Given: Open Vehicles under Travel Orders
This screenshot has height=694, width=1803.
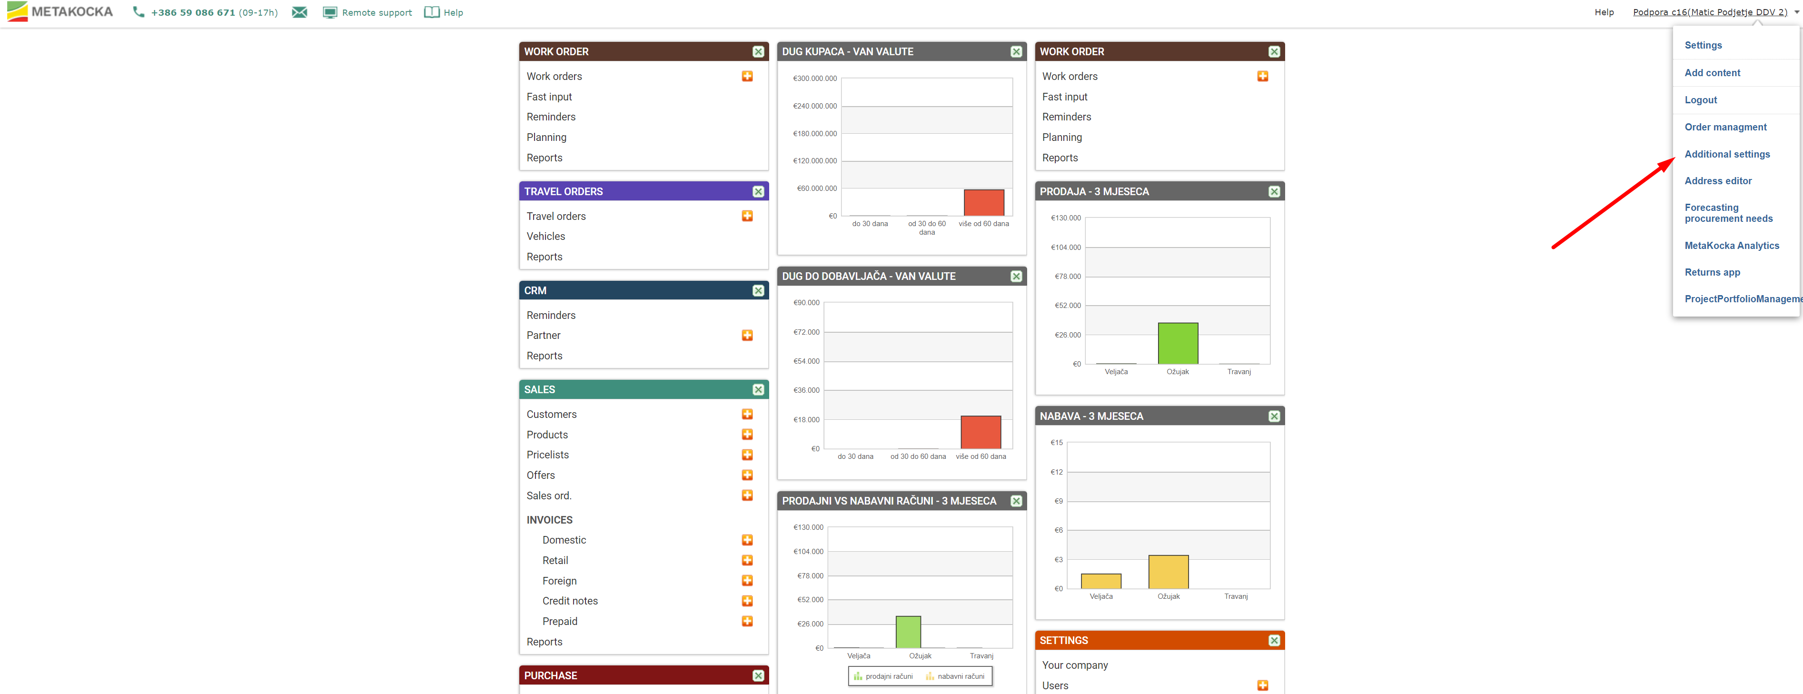Looking at the screenshot, I should pyautogui.click(x=545, y=237).
